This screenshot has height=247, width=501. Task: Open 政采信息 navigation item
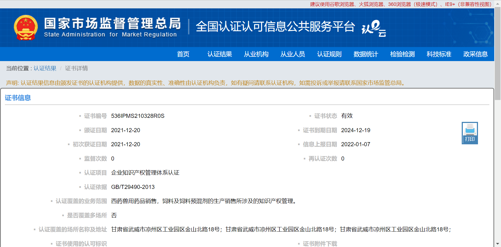tap(476, 54)
